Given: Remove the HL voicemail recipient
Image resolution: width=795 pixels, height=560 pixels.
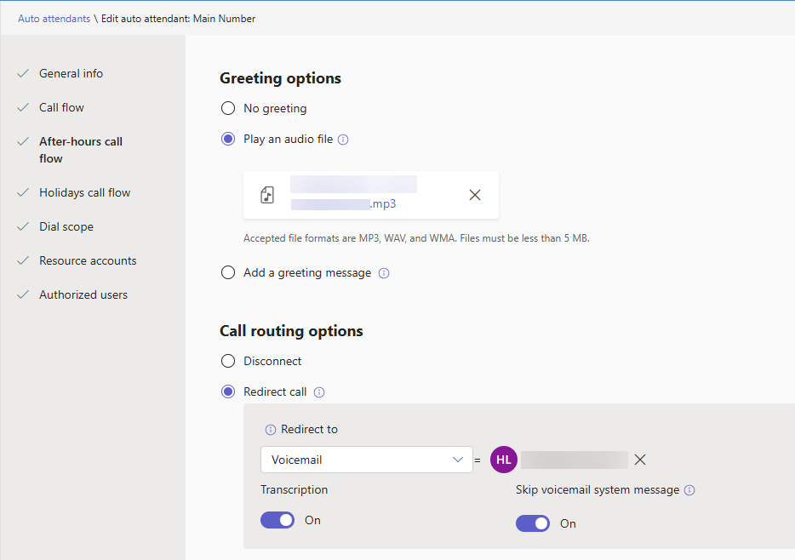Looking at the screenshot, I should pyautogui.click(x=640, y=460).
